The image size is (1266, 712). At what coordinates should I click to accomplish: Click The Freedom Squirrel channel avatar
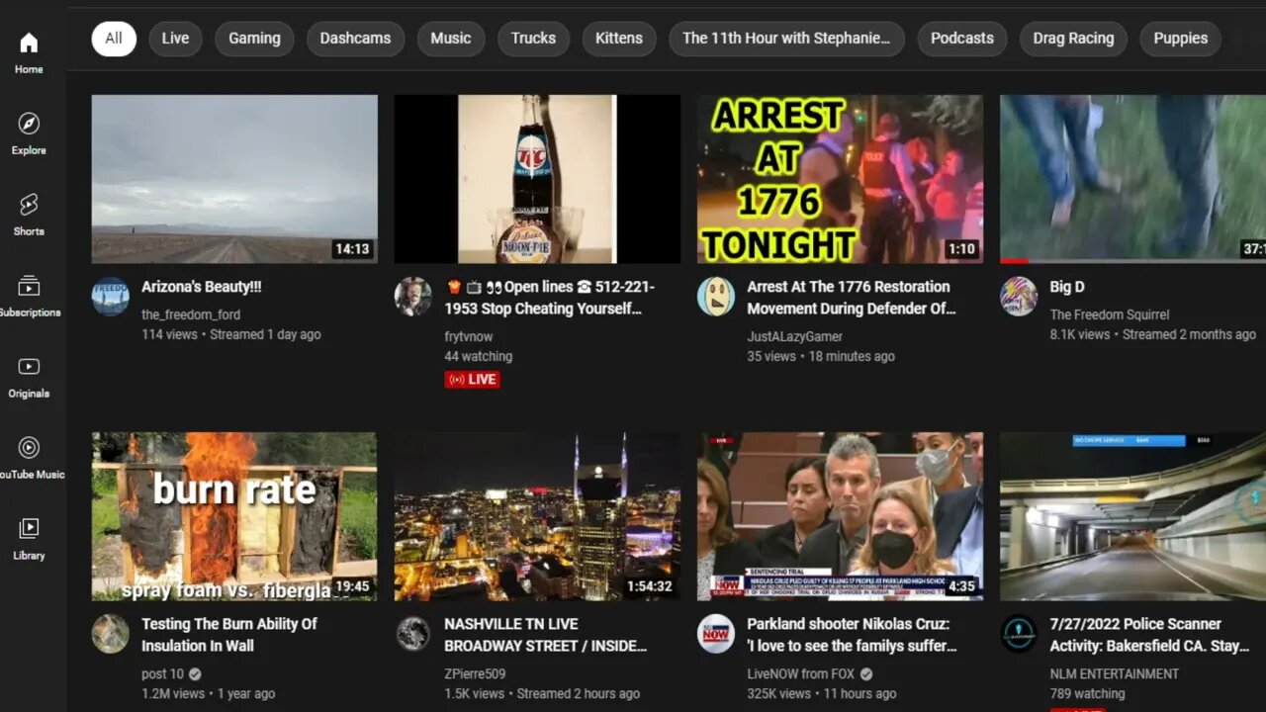(x=1018, y=296)
